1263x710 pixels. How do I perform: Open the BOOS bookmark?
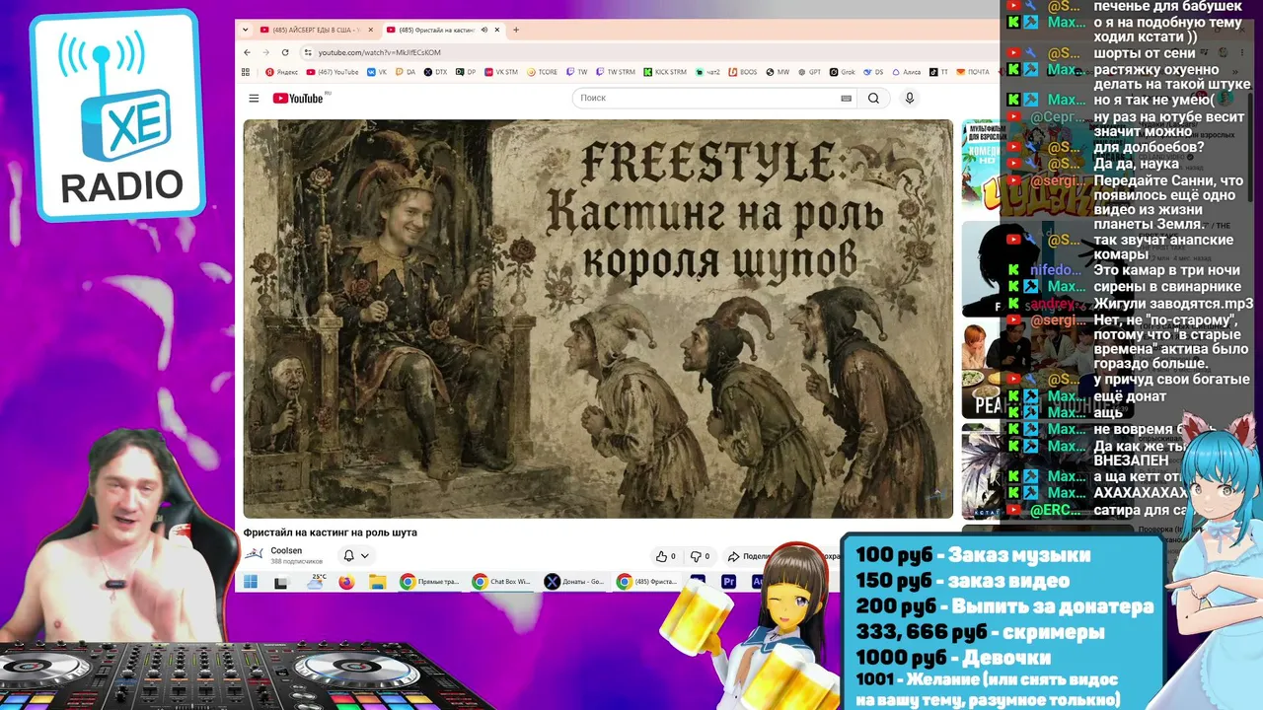(743, 72)
